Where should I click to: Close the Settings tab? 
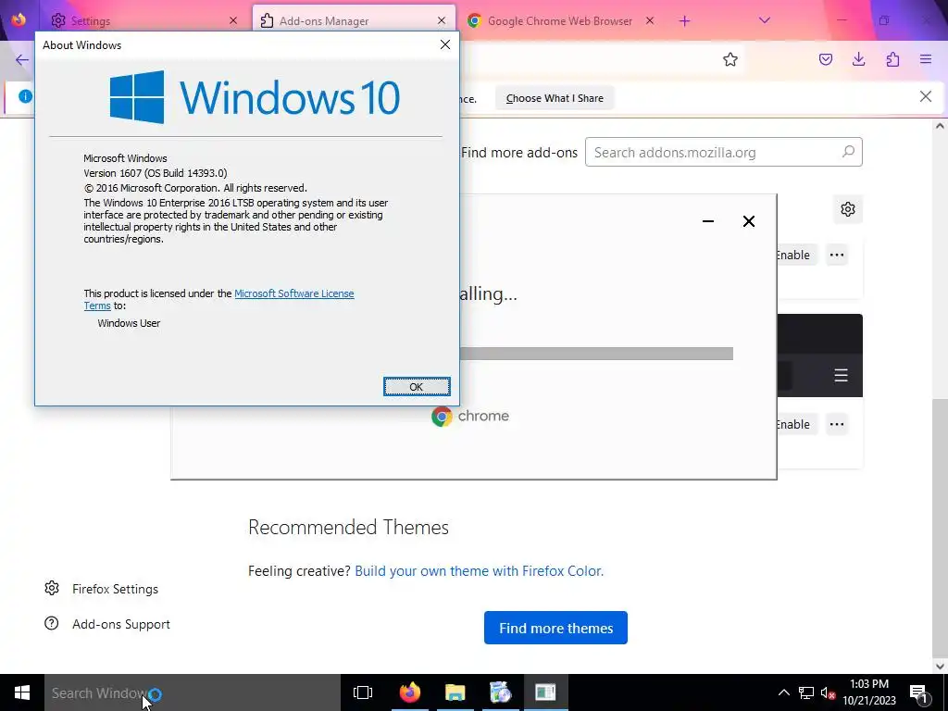pyautogui.click(x=233, y=20)
